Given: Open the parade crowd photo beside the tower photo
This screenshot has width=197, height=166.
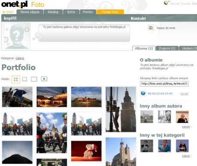Looking at the screenshot, I should [x=86, y=124].
